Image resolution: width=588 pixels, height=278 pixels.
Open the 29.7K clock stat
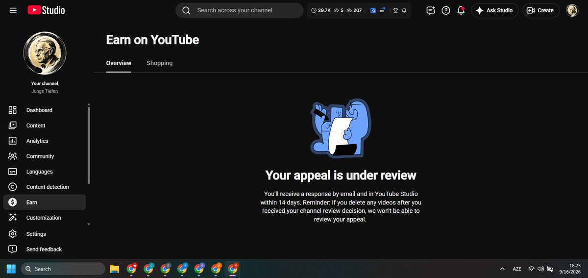pyautogui.click(x=320, y=10)
